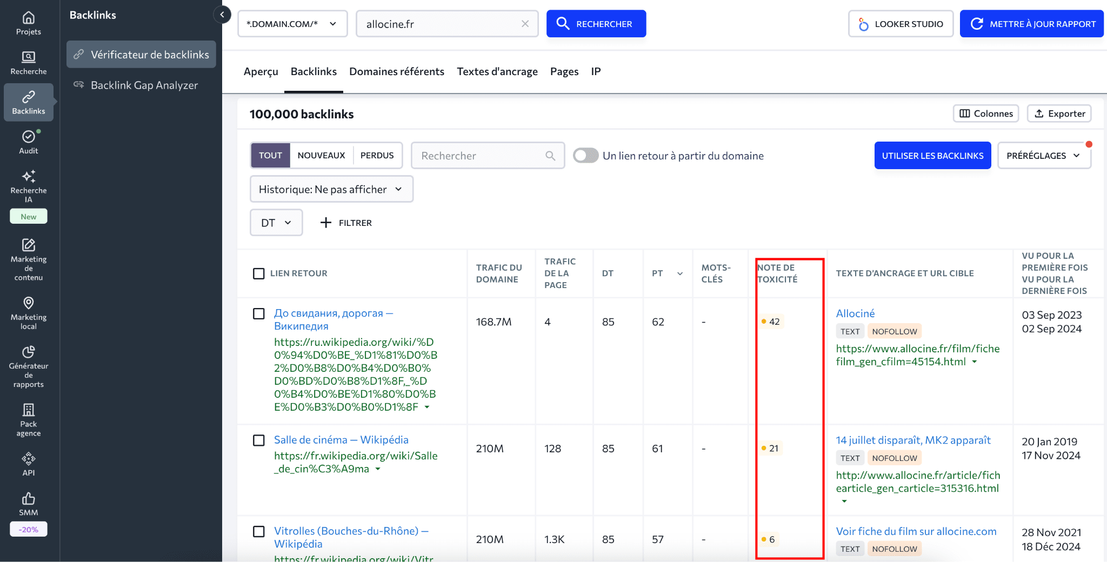Open the Audit sidebar section
Viewport: 1107px width, 562px height.
click(29, 142)
